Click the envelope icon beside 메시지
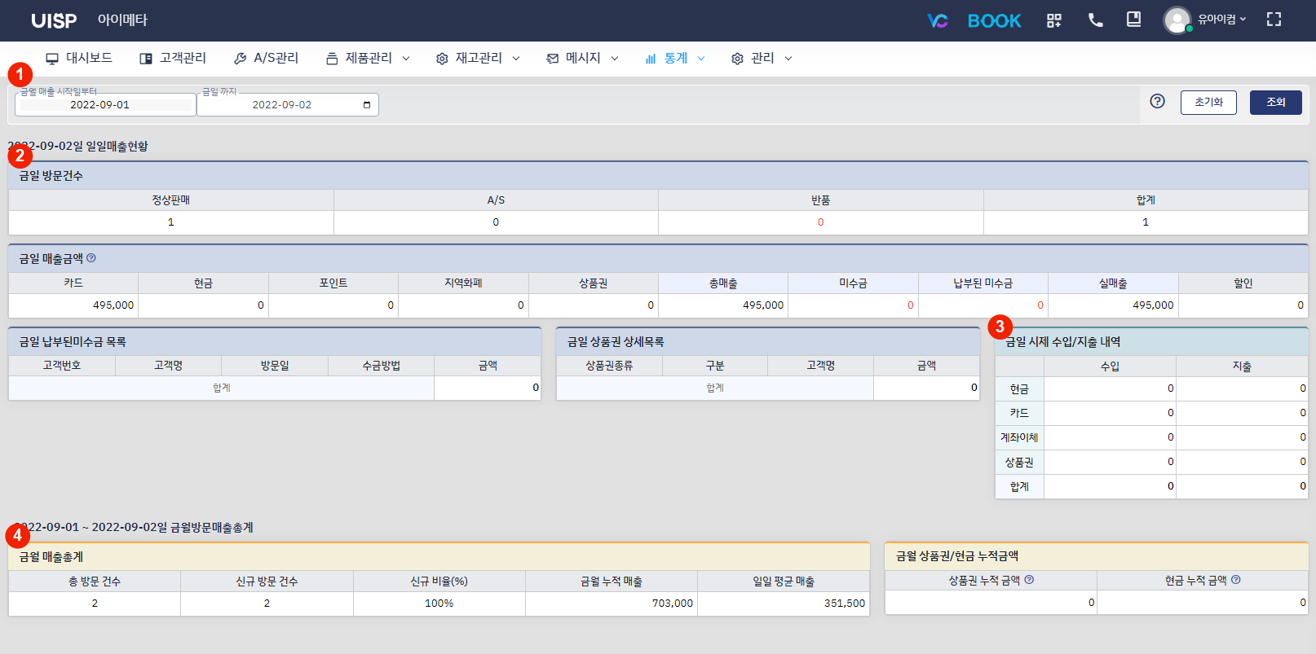 click(553, 59)
